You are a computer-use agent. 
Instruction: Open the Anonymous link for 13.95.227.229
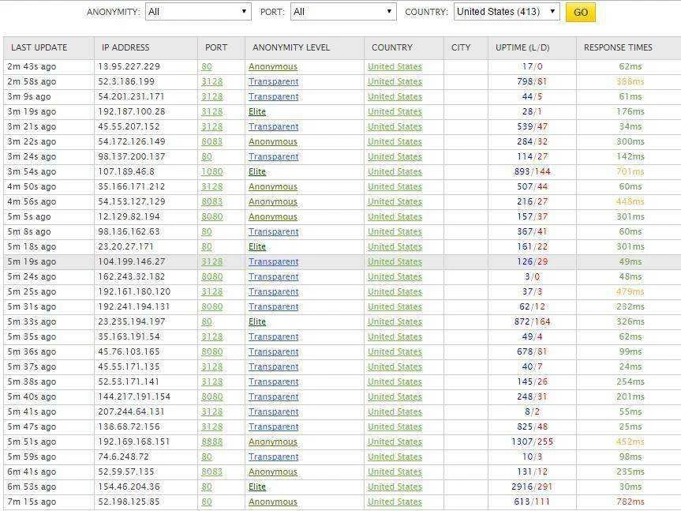(273, 66)
